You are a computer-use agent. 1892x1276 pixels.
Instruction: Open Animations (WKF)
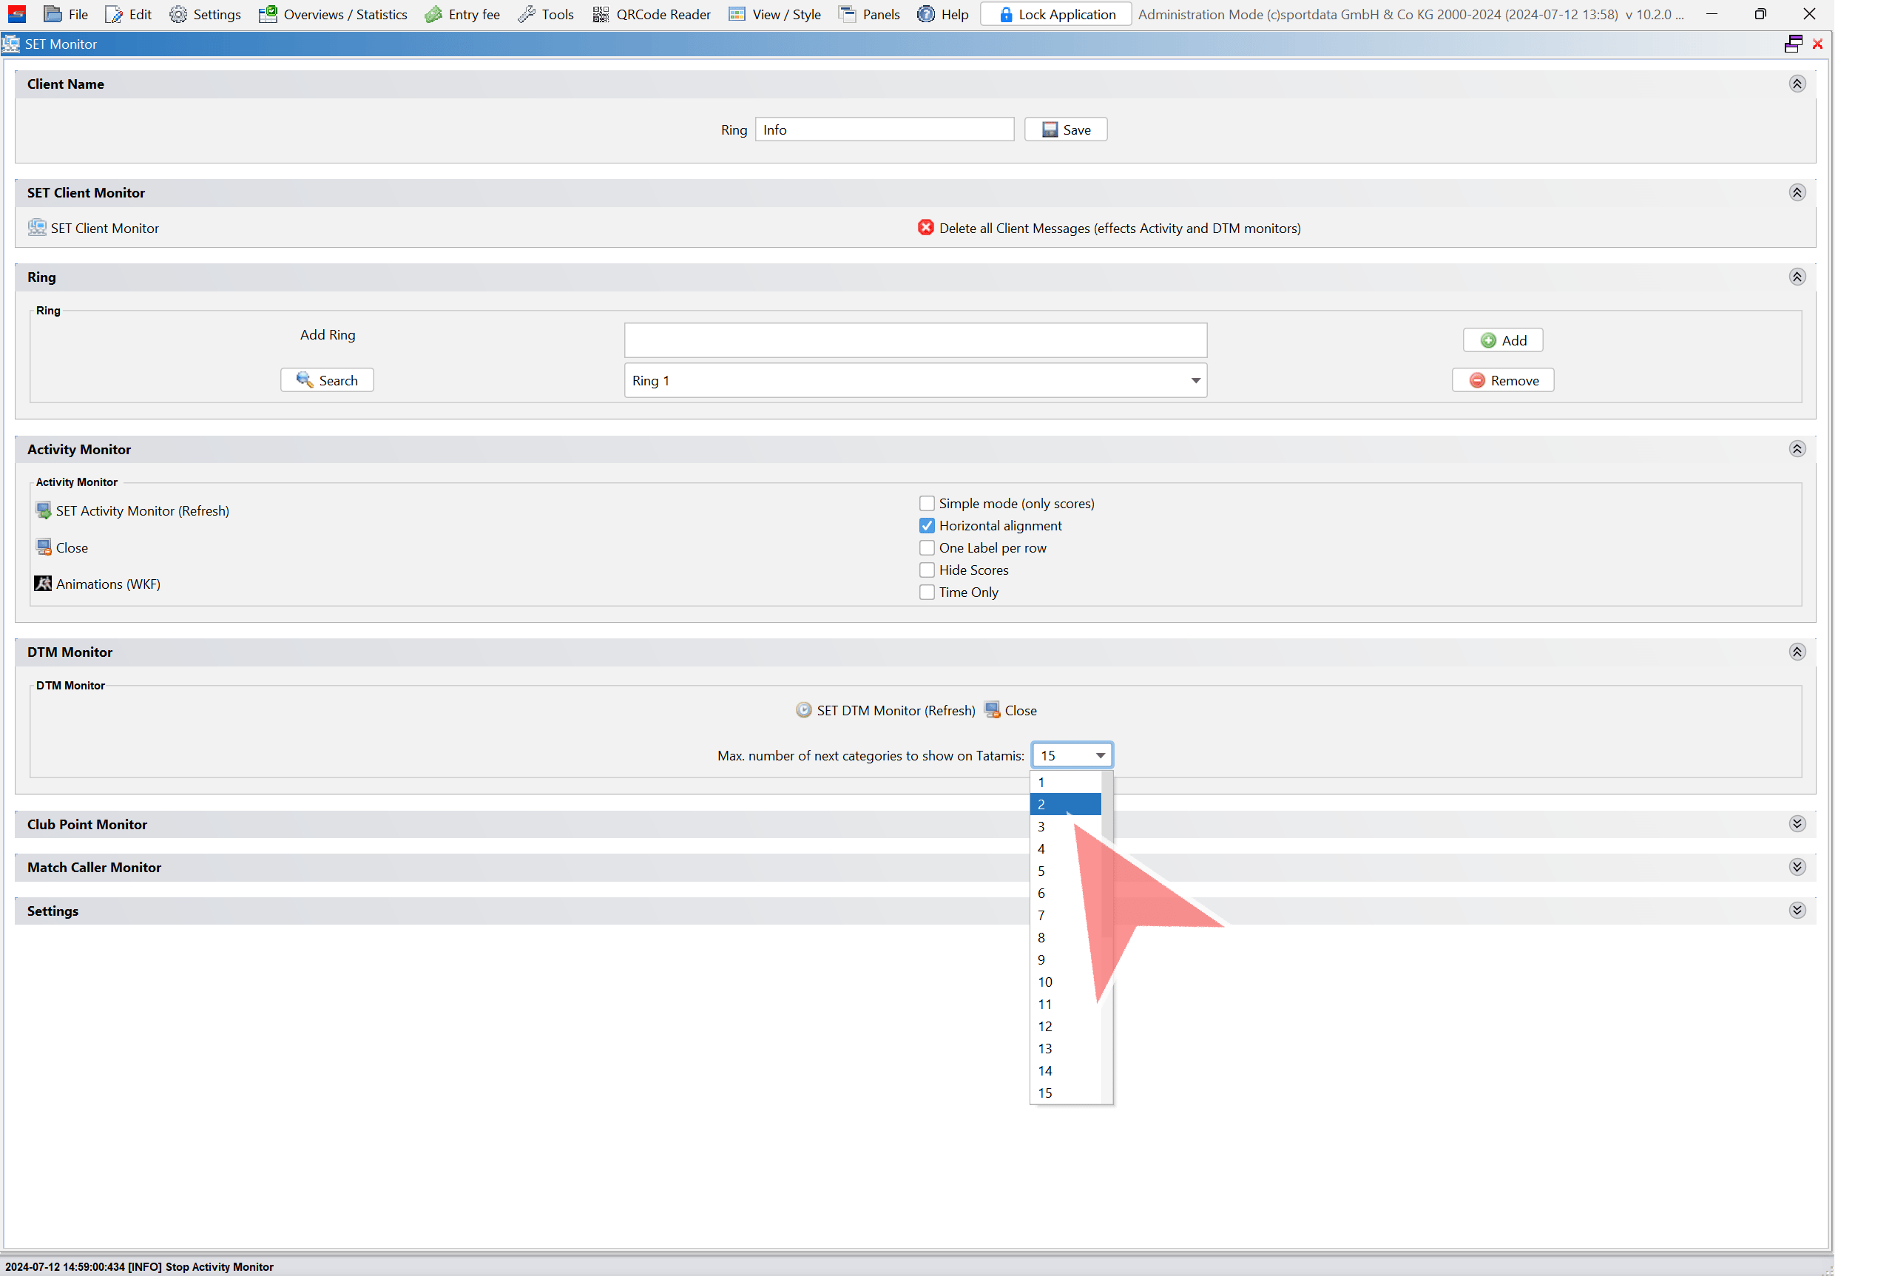pyautogui.click(x=97, y=584)
